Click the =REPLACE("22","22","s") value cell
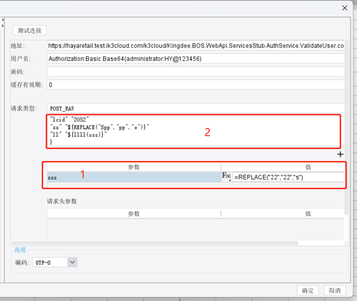The height and width of the screenshot is (301, 357). [289, 177]
